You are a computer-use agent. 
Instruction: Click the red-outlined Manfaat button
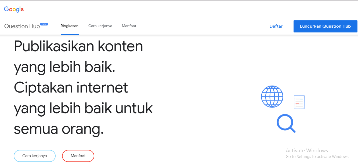coord(78,156)
